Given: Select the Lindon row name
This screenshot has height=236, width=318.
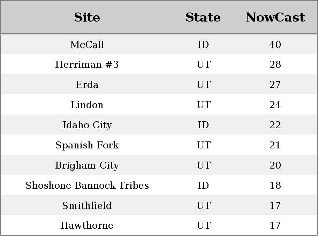Looking at the screenshot, I should (x=87, y=105).
